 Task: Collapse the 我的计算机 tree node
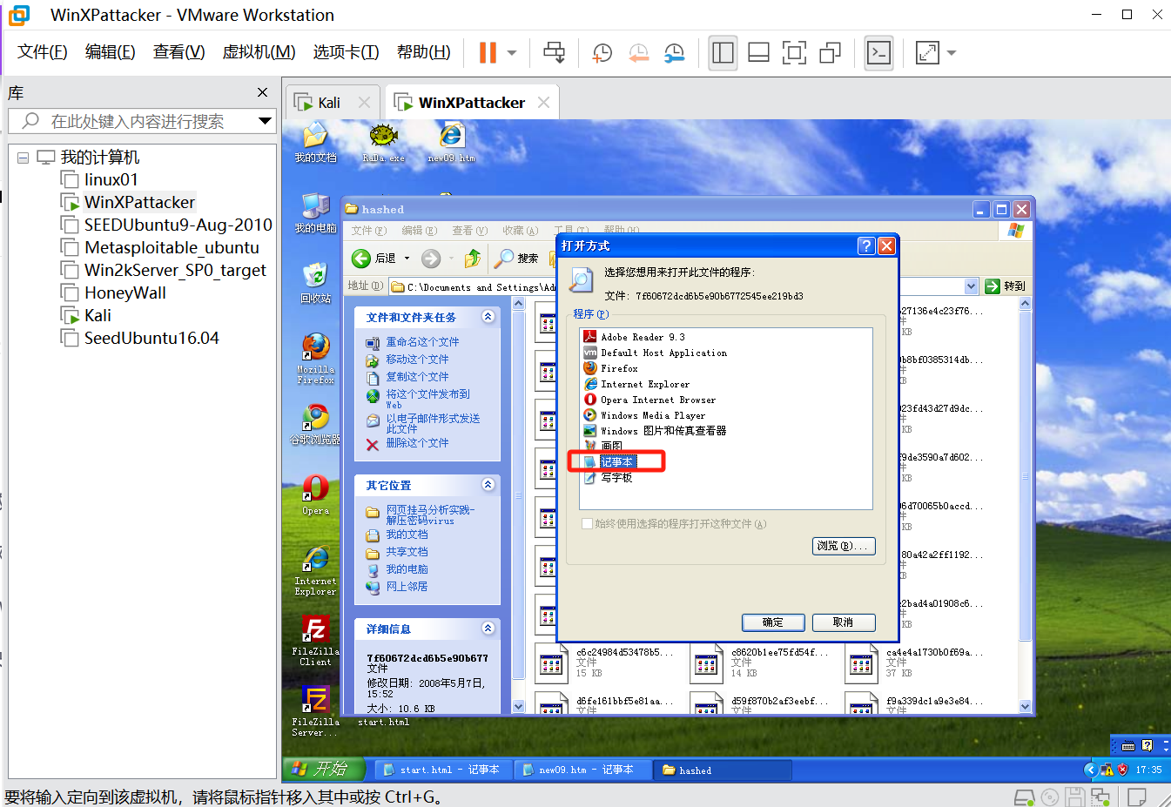pos(23,158)
